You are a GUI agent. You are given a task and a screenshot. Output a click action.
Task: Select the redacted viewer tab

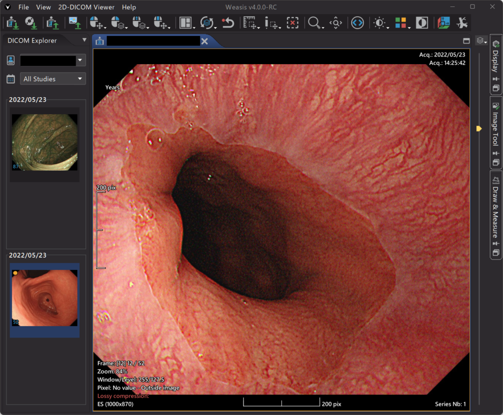153,41
